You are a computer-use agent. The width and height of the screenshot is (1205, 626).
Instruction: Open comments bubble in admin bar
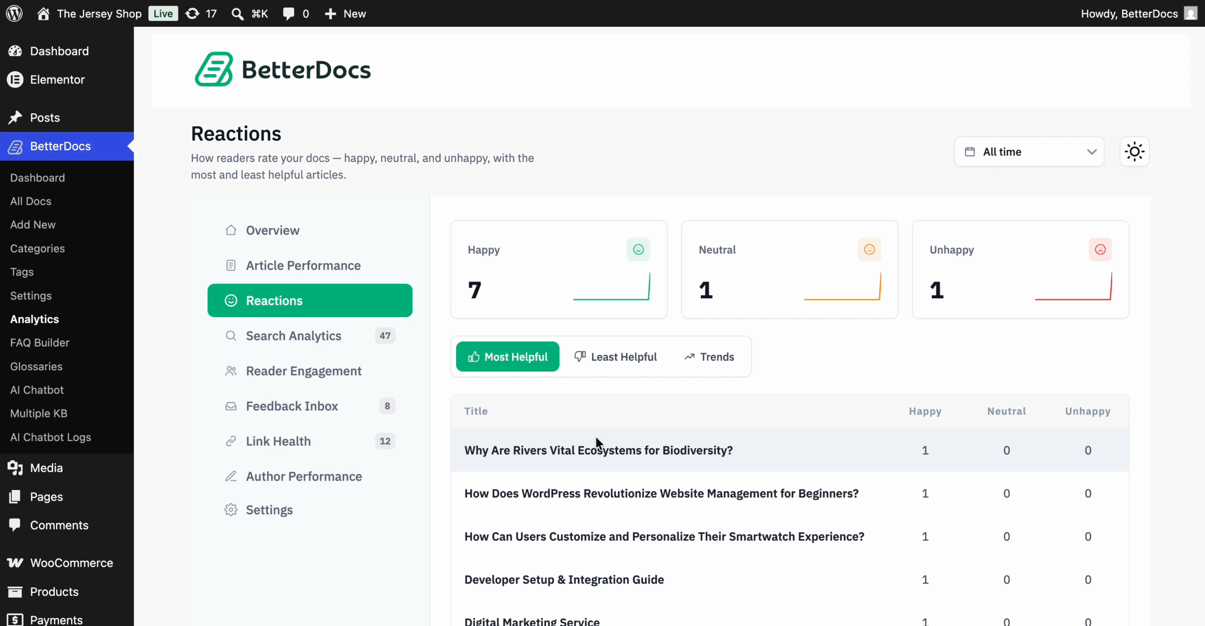296,14
